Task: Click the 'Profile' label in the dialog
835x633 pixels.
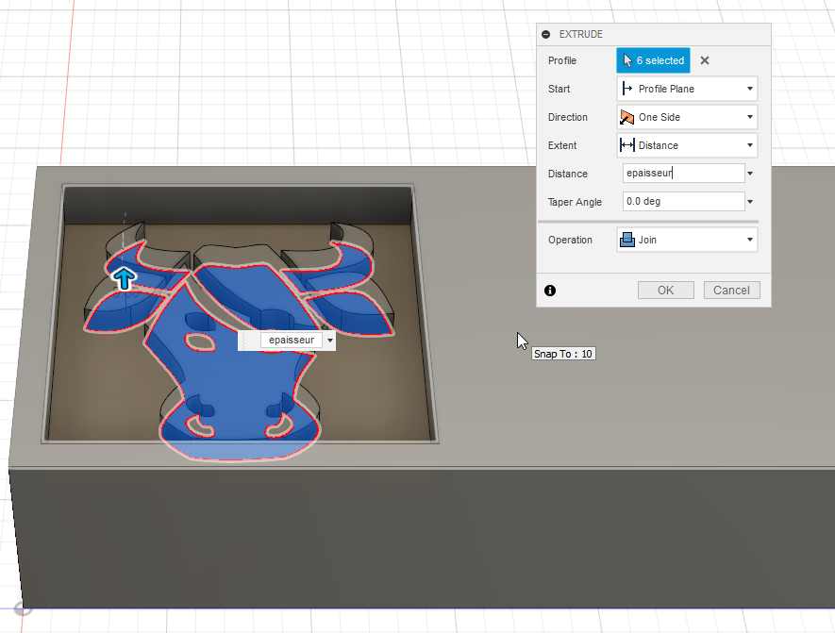Action: 561,60
